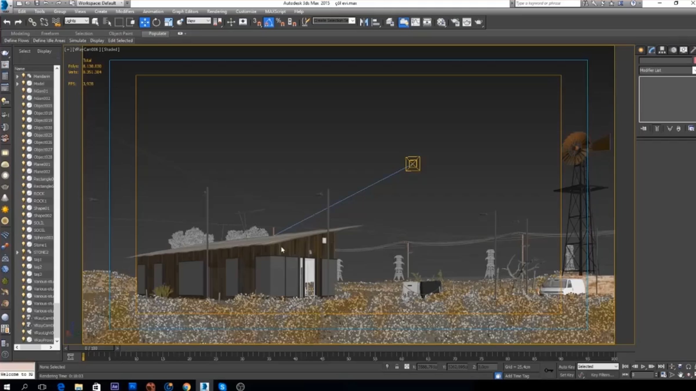Image resolution: width=696 pixels, height=391 pixels.
Task: Open the Rendered Frame Window
Action: (x=467, y=22)
